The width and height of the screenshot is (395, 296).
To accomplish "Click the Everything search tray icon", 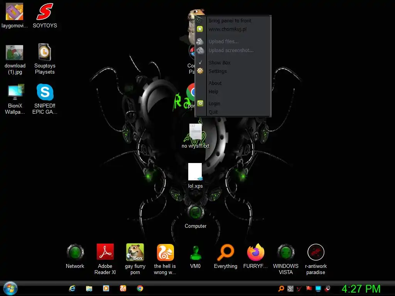I will point(281,289).
